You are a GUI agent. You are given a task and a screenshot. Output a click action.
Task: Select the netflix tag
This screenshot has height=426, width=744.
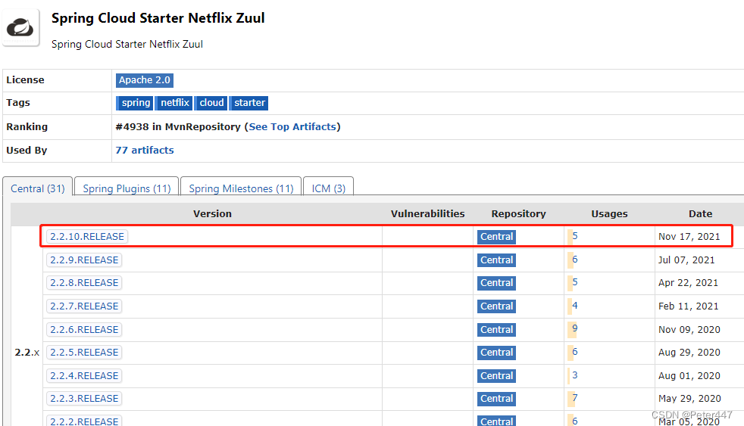[174, 103]
